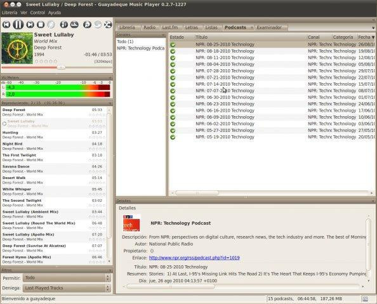This screenshot has height=304, width=377.
Task: Close the Podcasts tab with its x
Action: coord(251,28)
